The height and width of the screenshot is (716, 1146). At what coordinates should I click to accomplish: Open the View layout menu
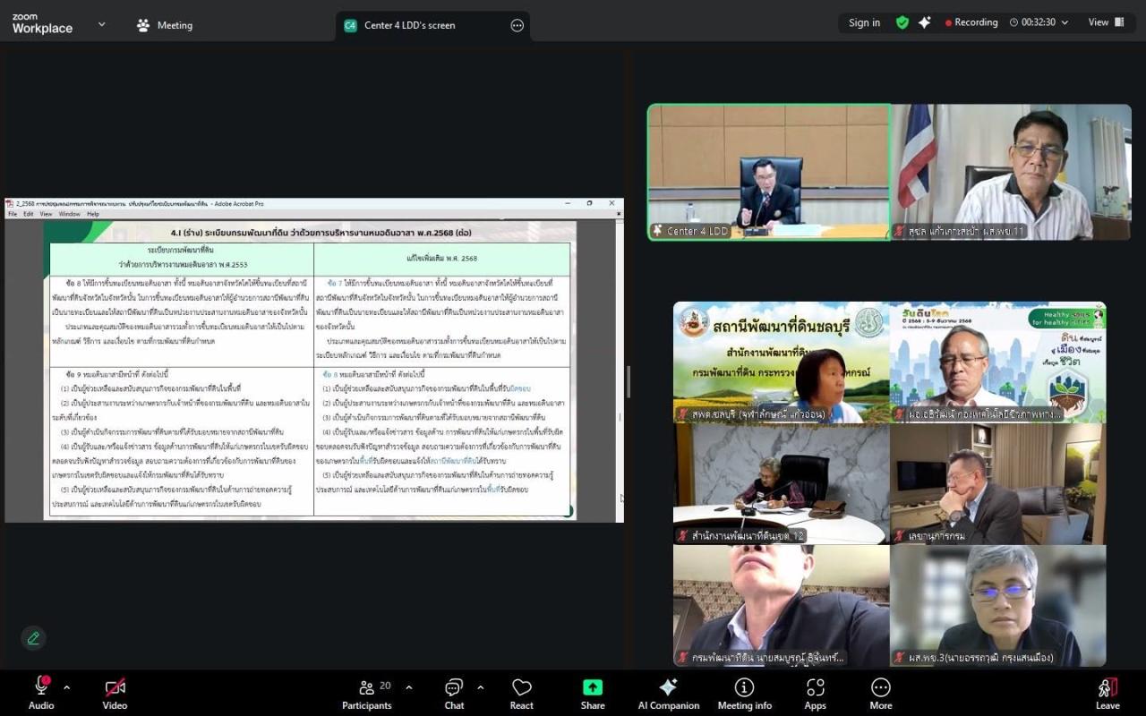1107,22
